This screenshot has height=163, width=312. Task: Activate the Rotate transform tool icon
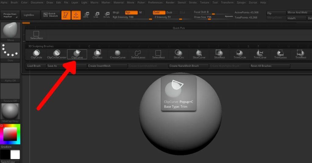tap(107, 15)
